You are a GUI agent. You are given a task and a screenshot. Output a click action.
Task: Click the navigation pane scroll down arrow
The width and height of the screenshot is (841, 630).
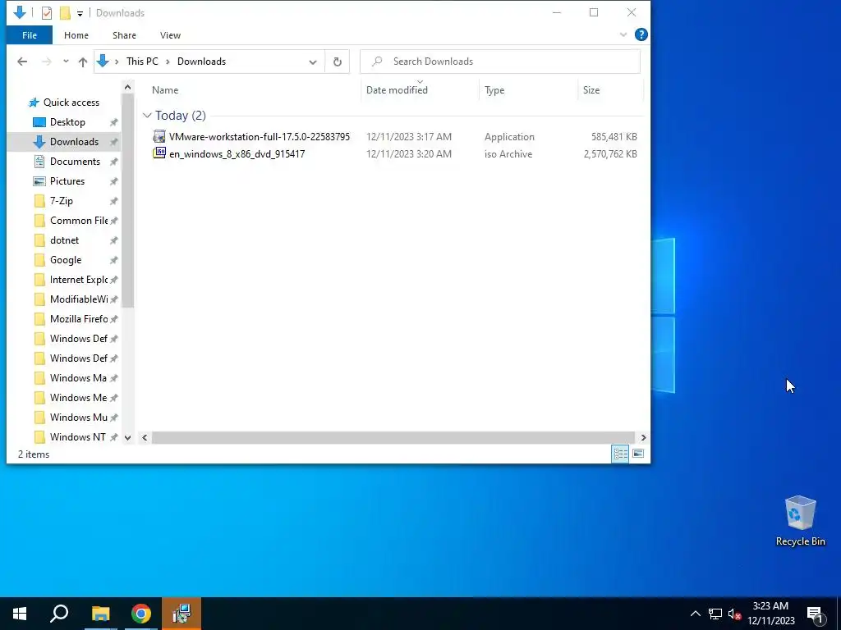[x=127, y=438]
